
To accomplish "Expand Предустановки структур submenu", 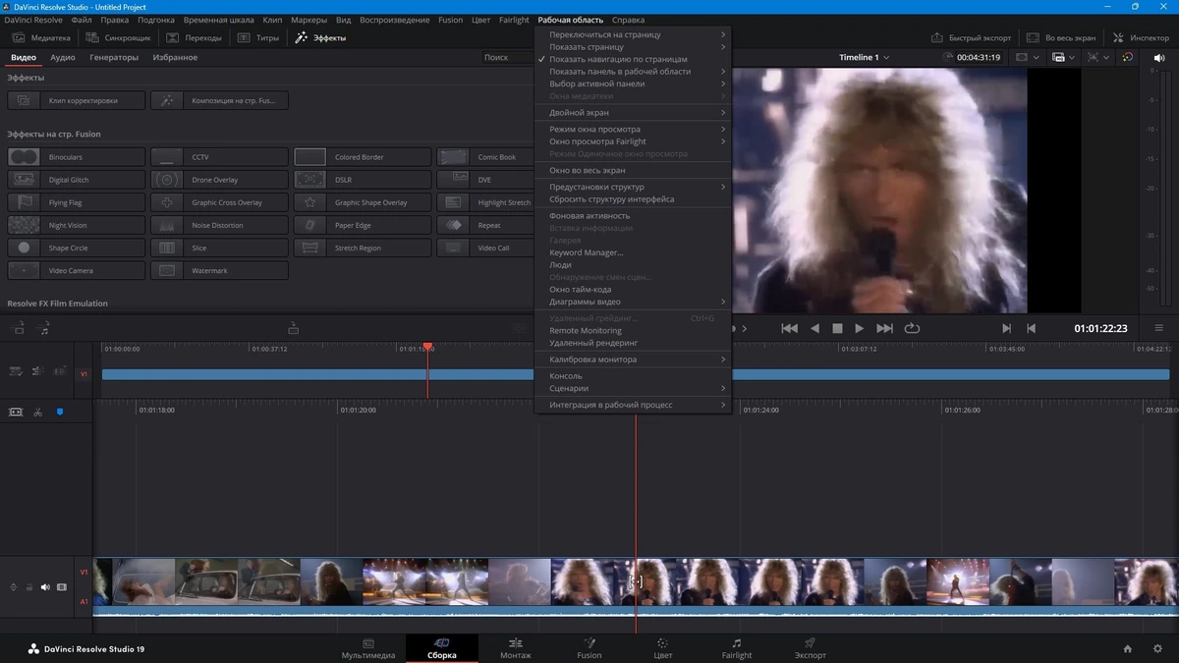I will [x=632, y=187].
